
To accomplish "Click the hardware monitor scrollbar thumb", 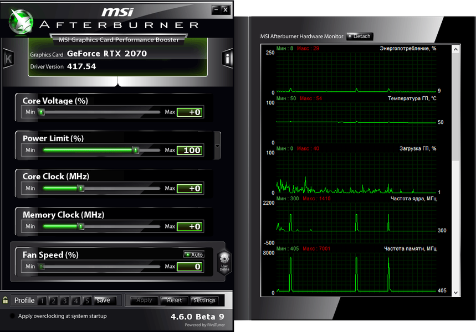I will [x=455, y=107].
